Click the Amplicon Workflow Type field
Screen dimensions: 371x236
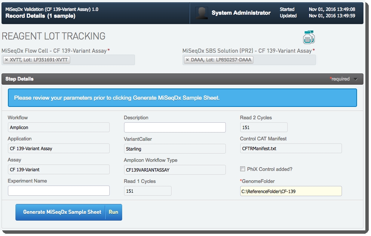coord(175,170)
